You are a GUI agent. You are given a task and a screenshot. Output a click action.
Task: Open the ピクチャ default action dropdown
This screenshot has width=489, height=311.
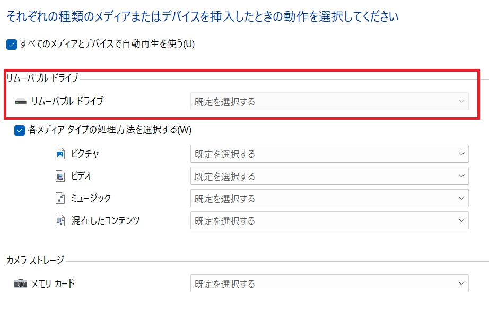click(329, 154)
